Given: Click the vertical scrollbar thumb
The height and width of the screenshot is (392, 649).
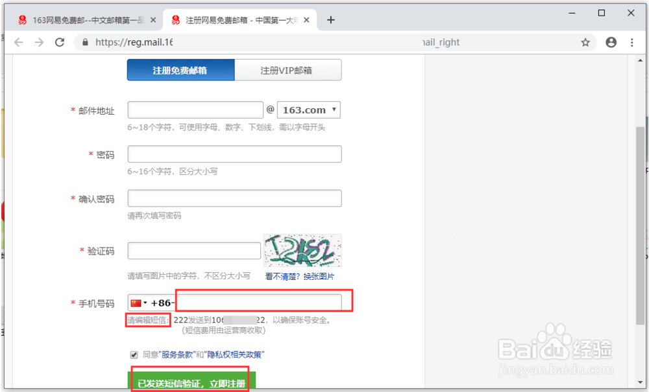Looking at the screenshot, I should click(x=641, y=225).
